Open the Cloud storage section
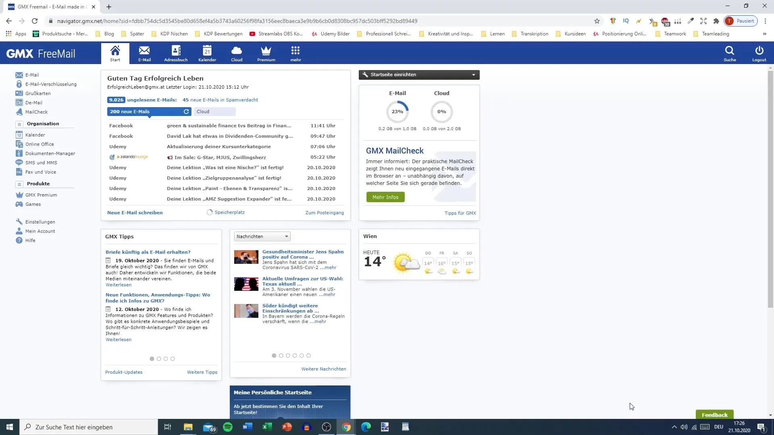Screen dimensions: 774x435 (x=237, y=53)
